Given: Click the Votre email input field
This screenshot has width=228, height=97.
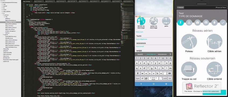Looking at the screenshot, I should tap(154, 50).
